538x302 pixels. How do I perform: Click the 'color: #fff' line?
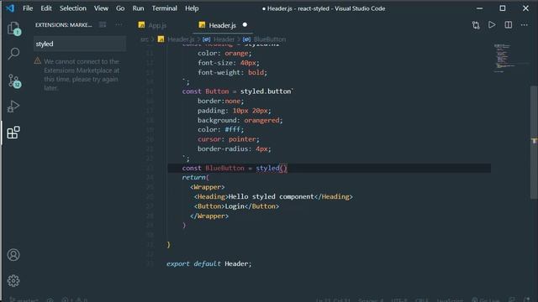point(220,130)
